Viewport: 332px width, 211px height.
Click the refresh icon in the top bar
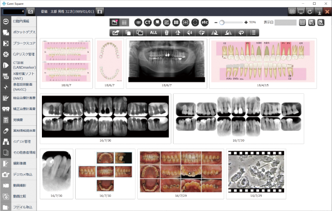pos(310,11)
